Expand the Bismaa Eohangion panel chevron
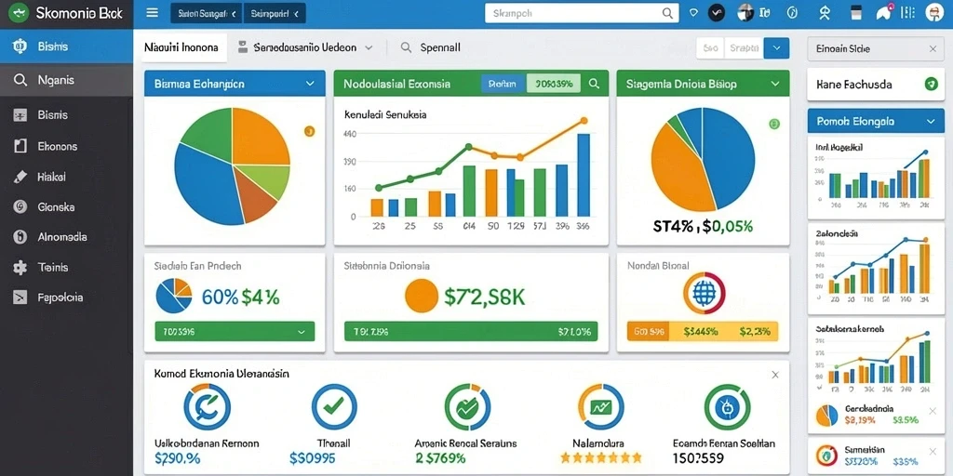 [x=310, y=84]
